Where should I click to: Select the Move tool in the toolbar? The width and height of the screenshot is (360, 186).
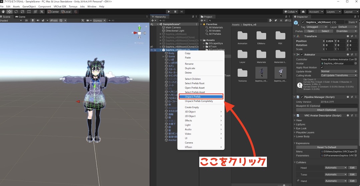coord(10,12)
